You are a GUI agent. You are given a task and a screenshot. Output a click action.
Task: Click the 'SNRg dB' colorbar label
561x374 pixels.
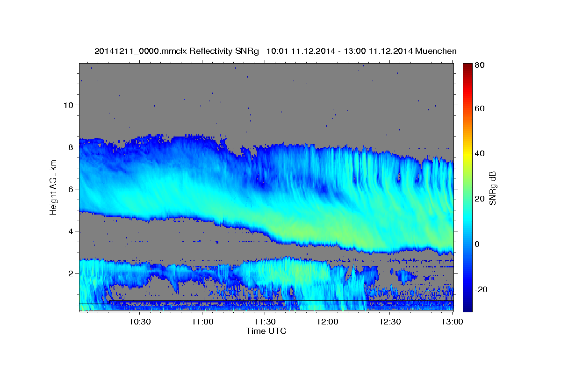(492, 188)
